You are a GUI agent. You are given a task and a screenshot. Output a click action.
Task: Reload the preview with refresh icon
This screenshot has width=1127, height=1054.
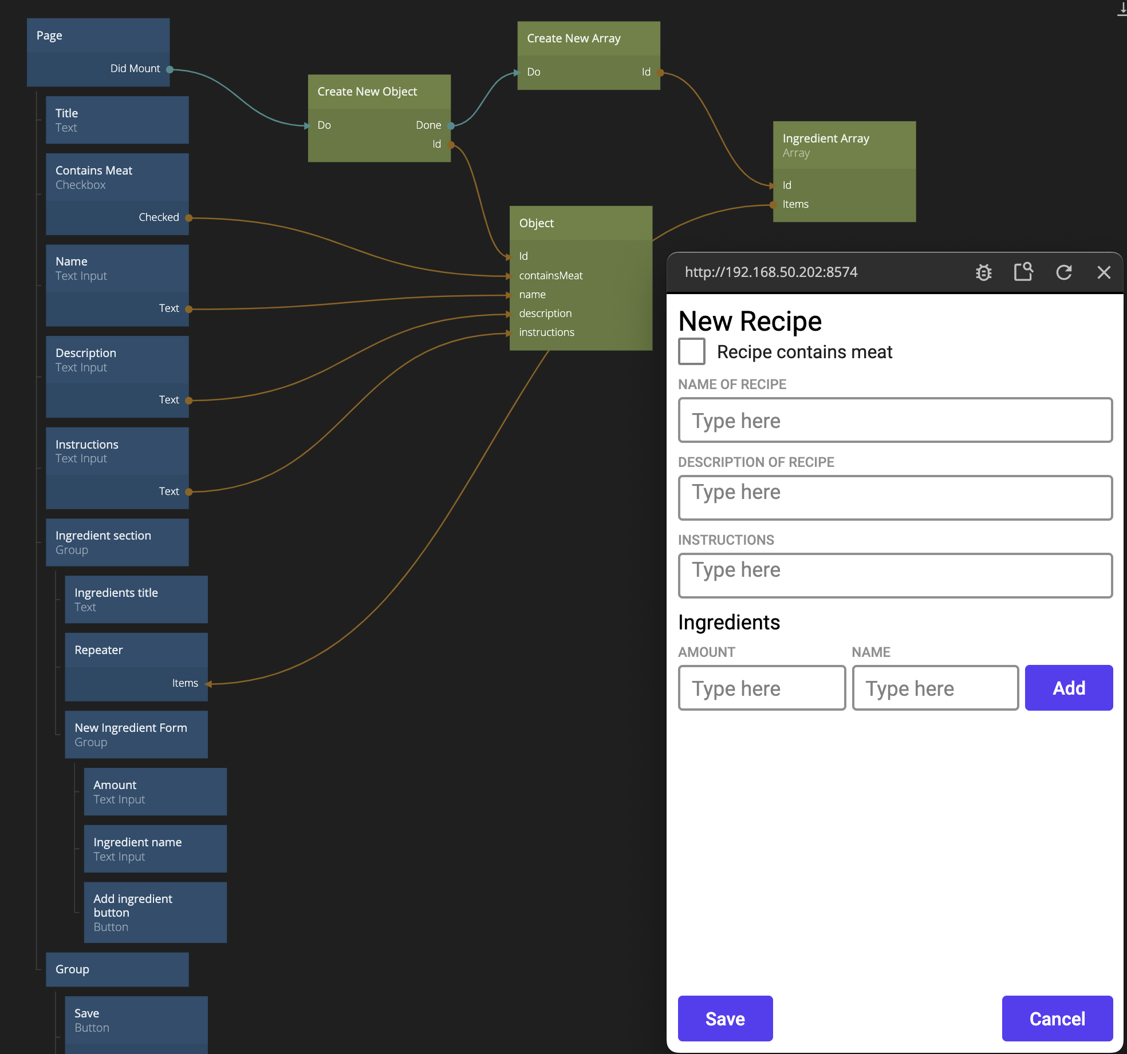coord(1063,272)
